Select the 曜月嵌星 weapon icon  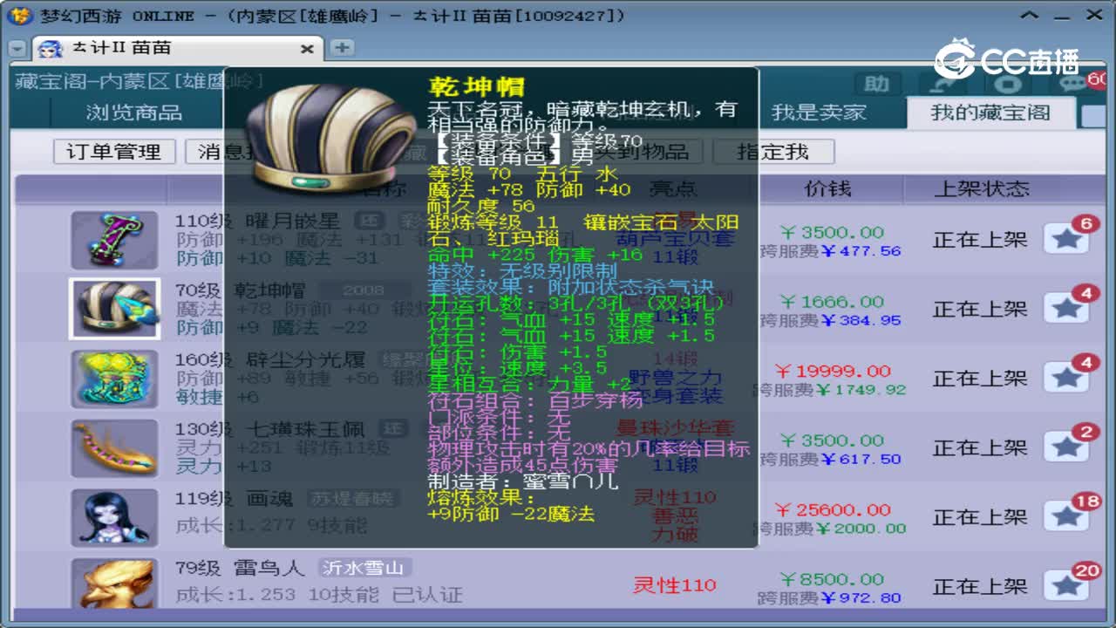tap(116, 240)
